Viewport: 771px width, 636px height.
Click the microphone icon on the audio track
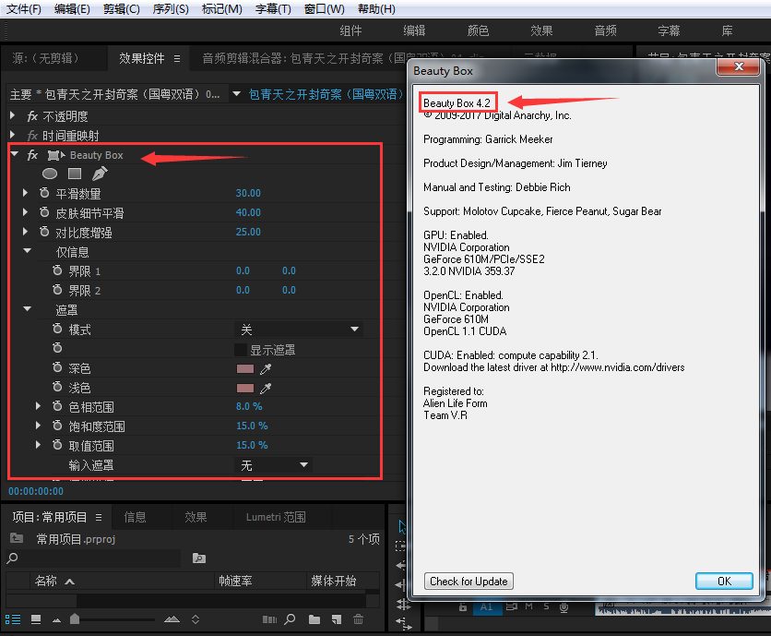click(563, 606)
